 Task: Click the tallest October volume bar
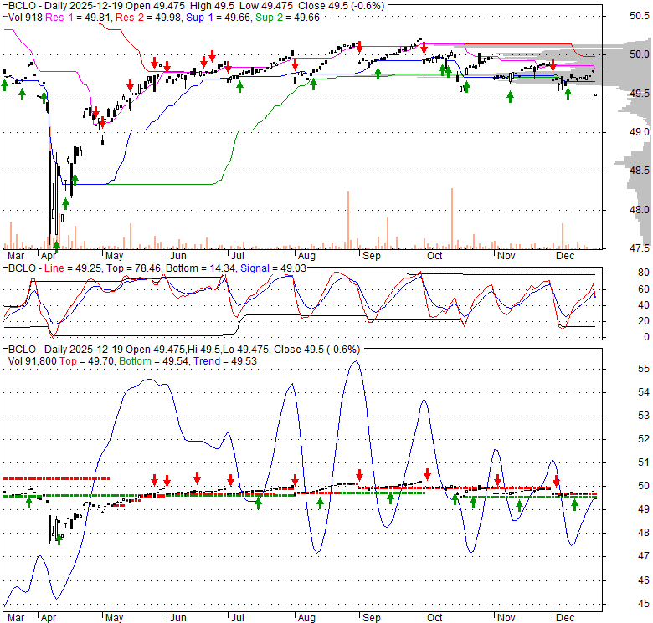[452, 219]
